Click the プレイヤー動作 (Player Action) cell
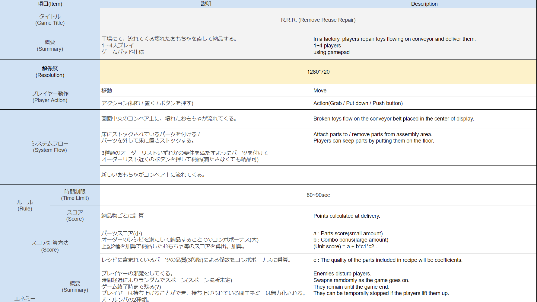Screen dimensions: 537x302 (x=50, y=97)
